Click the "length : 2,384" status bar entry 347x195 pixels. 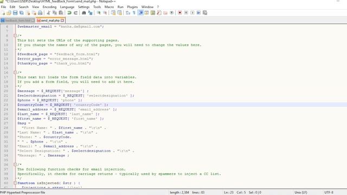(x=179, y=193)
